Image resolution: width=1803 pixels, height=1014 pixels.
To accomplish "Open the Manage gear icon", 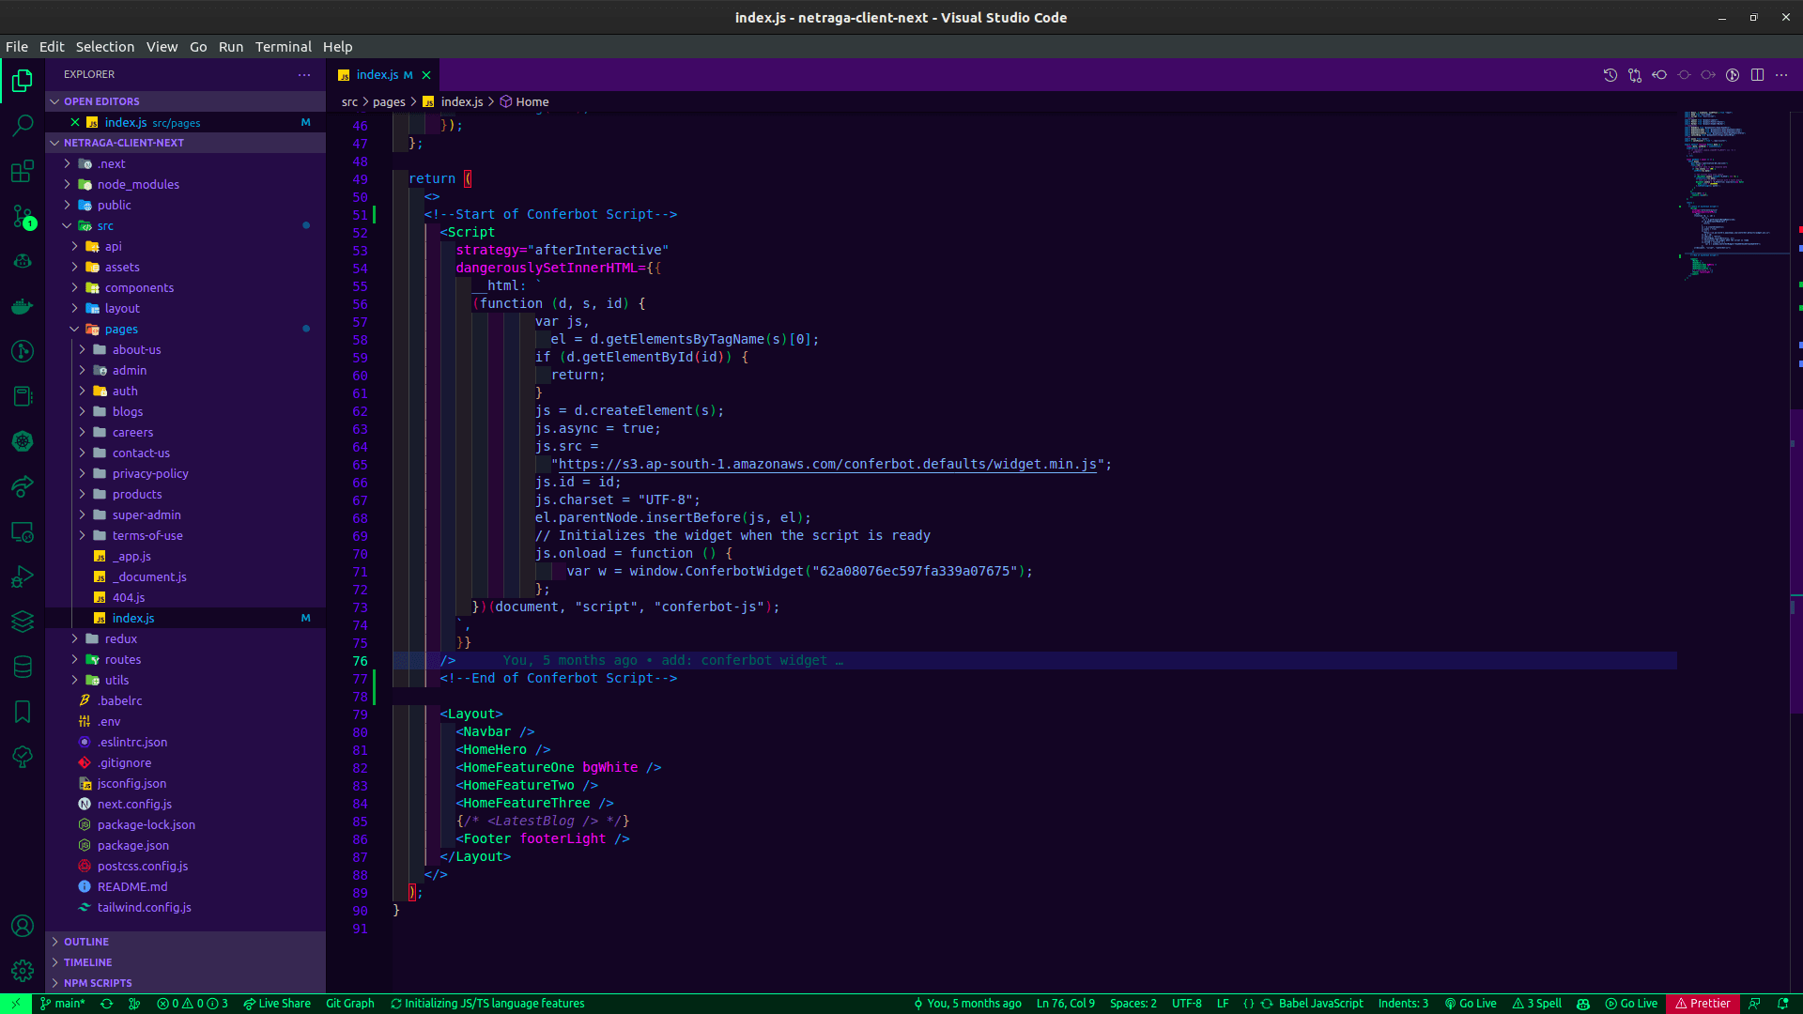I will pyautogui.click(x=23, y=971).
